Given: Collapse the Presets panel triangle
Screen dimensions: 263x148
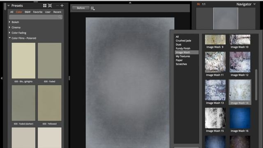Looking at the screenshot, I should [x=9, y=6].
